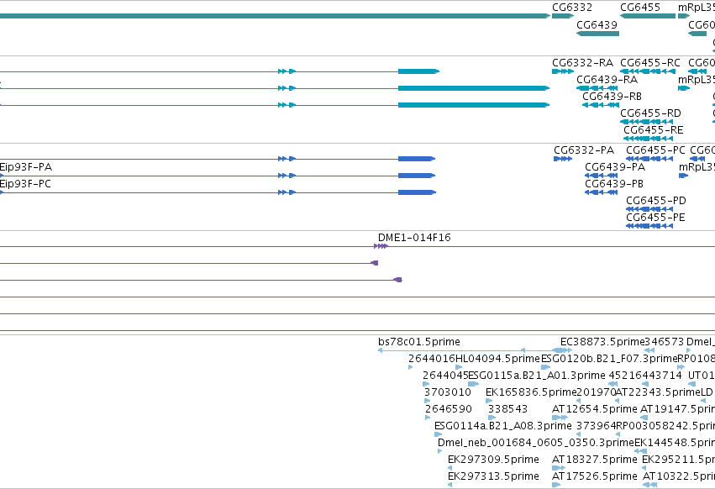Click the CG6439 gene label
Viewport: 715px width, 489px height.
coord(597,25)
